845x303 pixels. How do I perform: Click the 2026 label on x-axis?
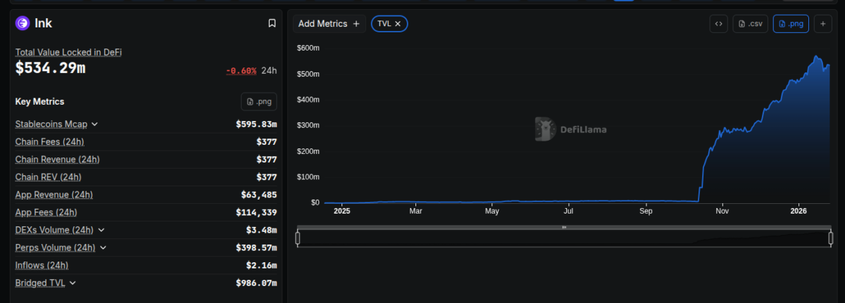799,211
